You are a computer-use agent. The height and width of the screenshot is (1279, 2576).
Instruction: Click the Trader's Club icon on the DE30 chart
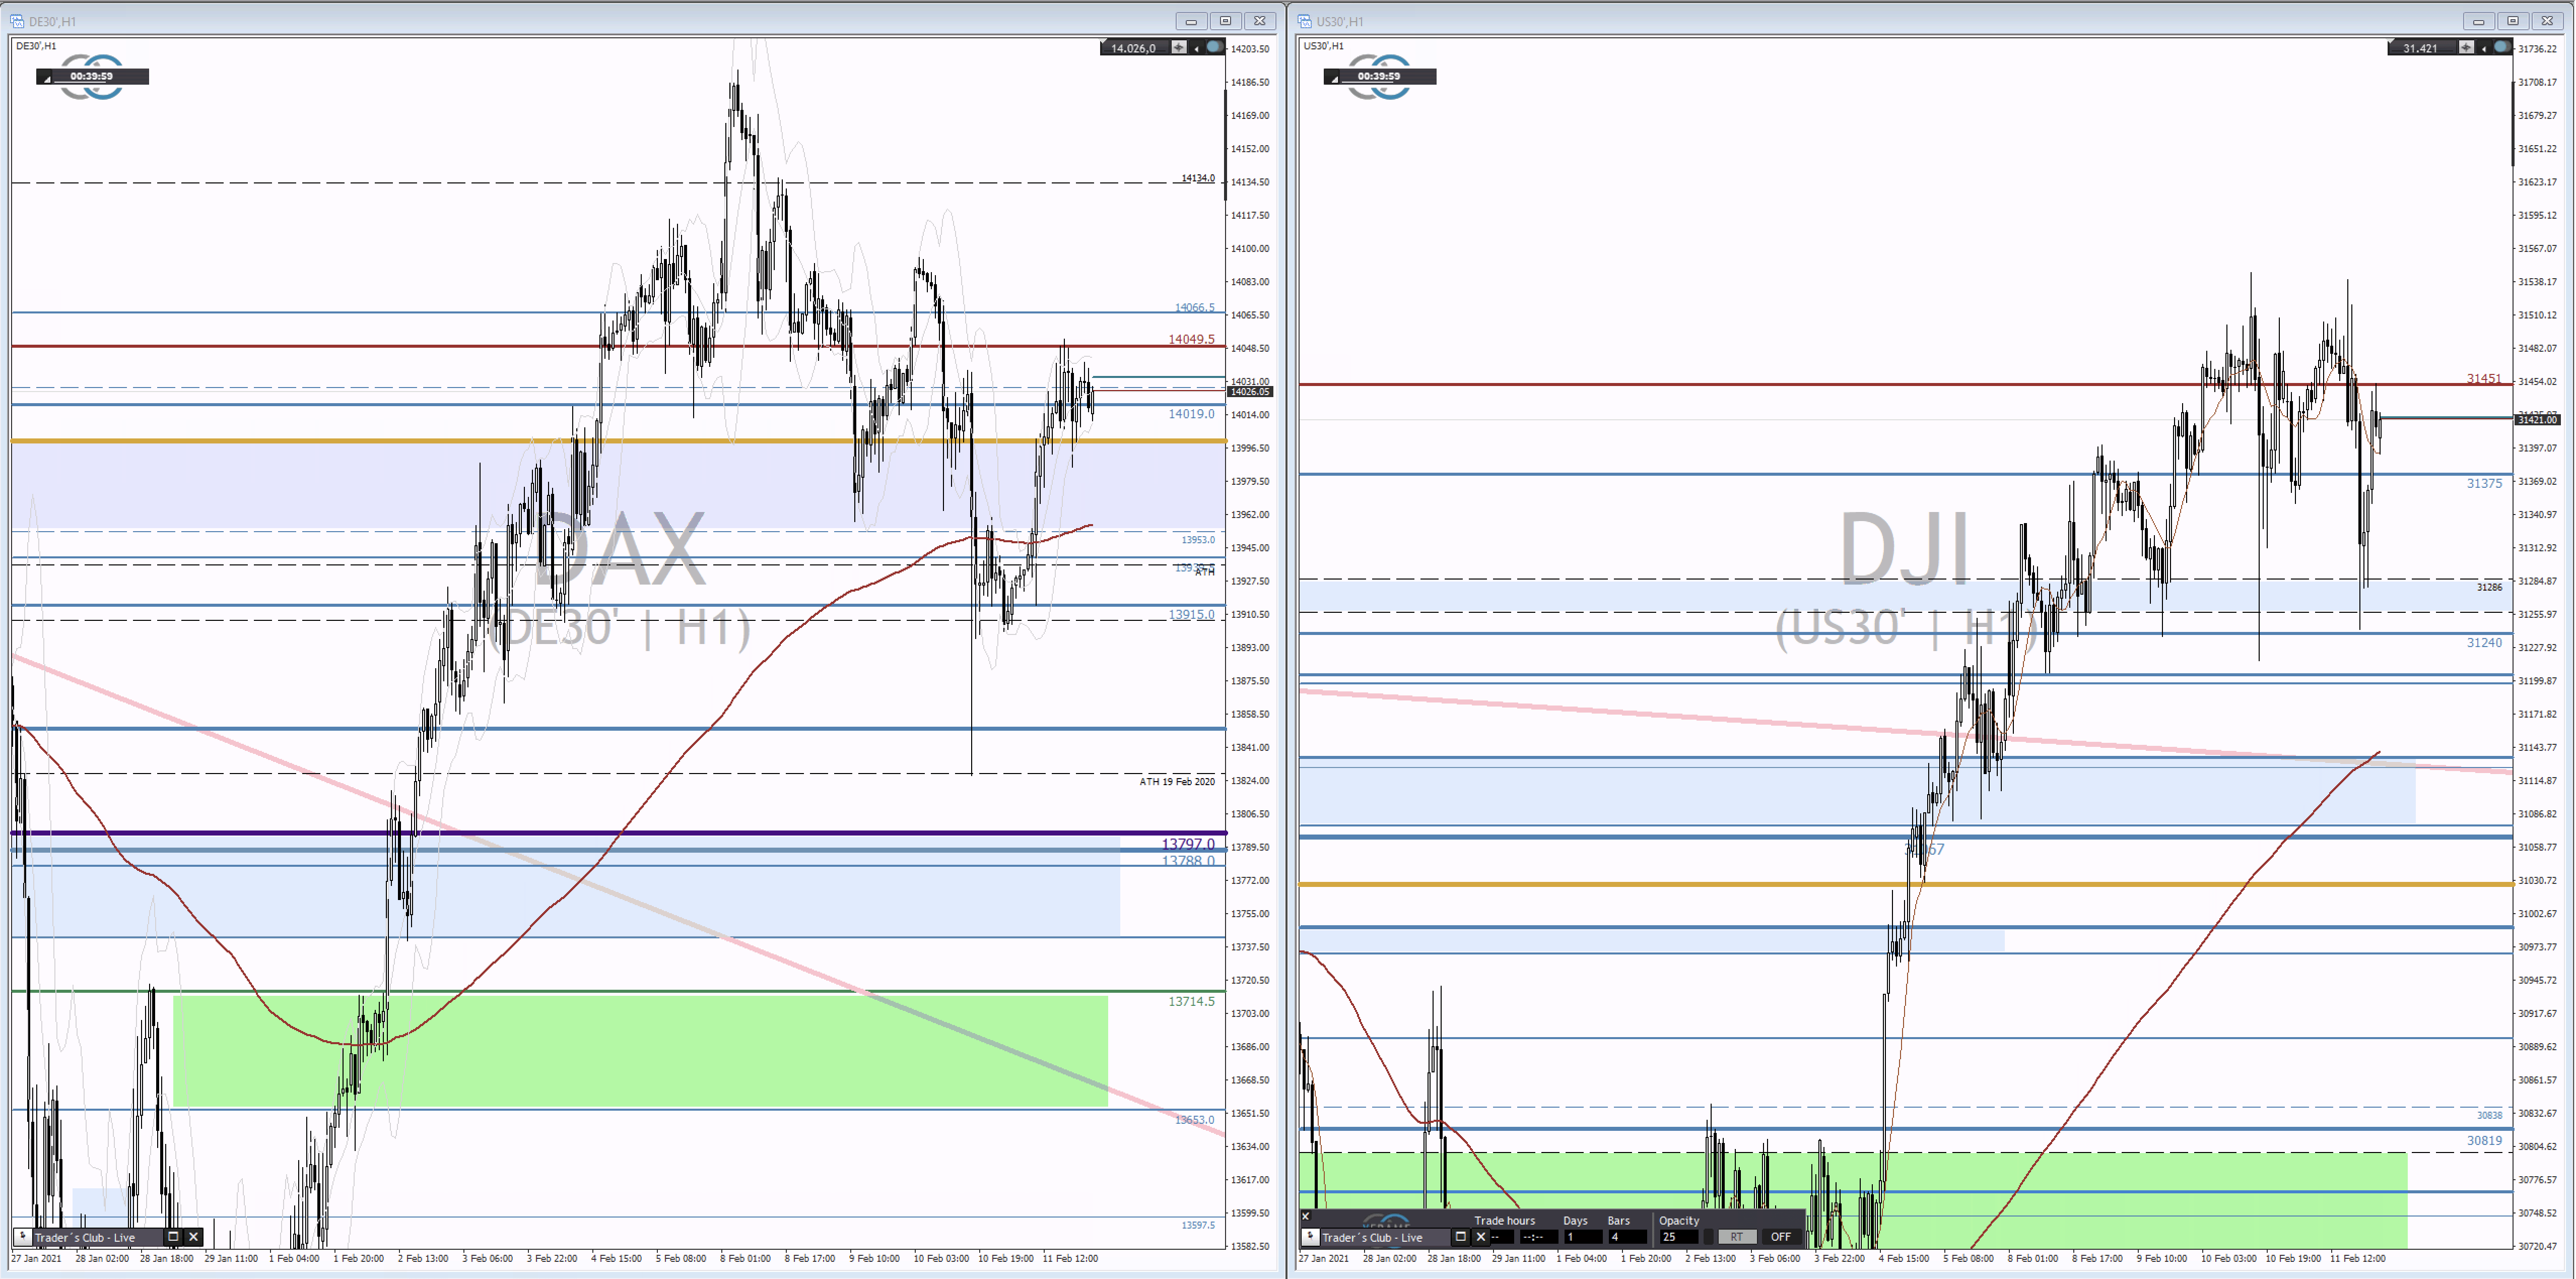pos(23,1237)
